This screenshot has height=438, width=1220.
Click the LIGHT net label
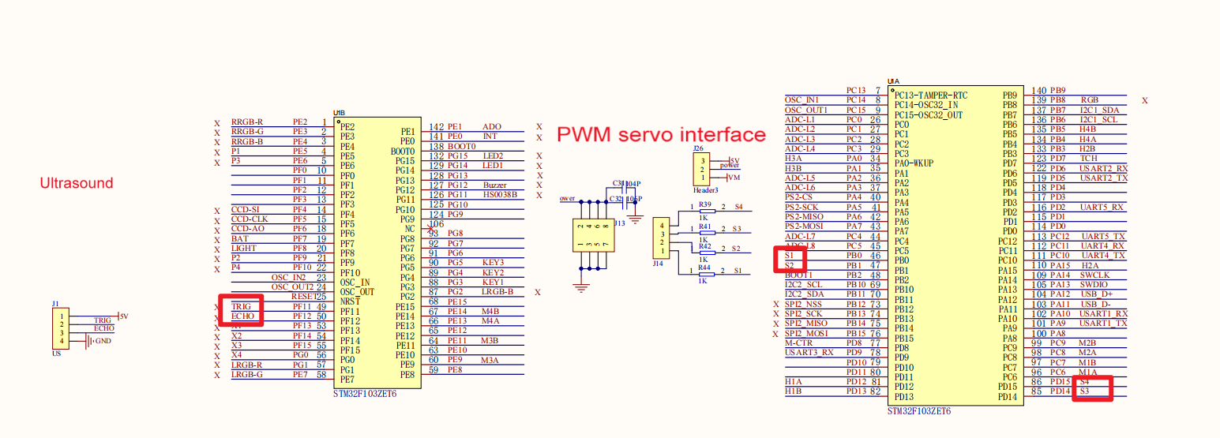242,249
